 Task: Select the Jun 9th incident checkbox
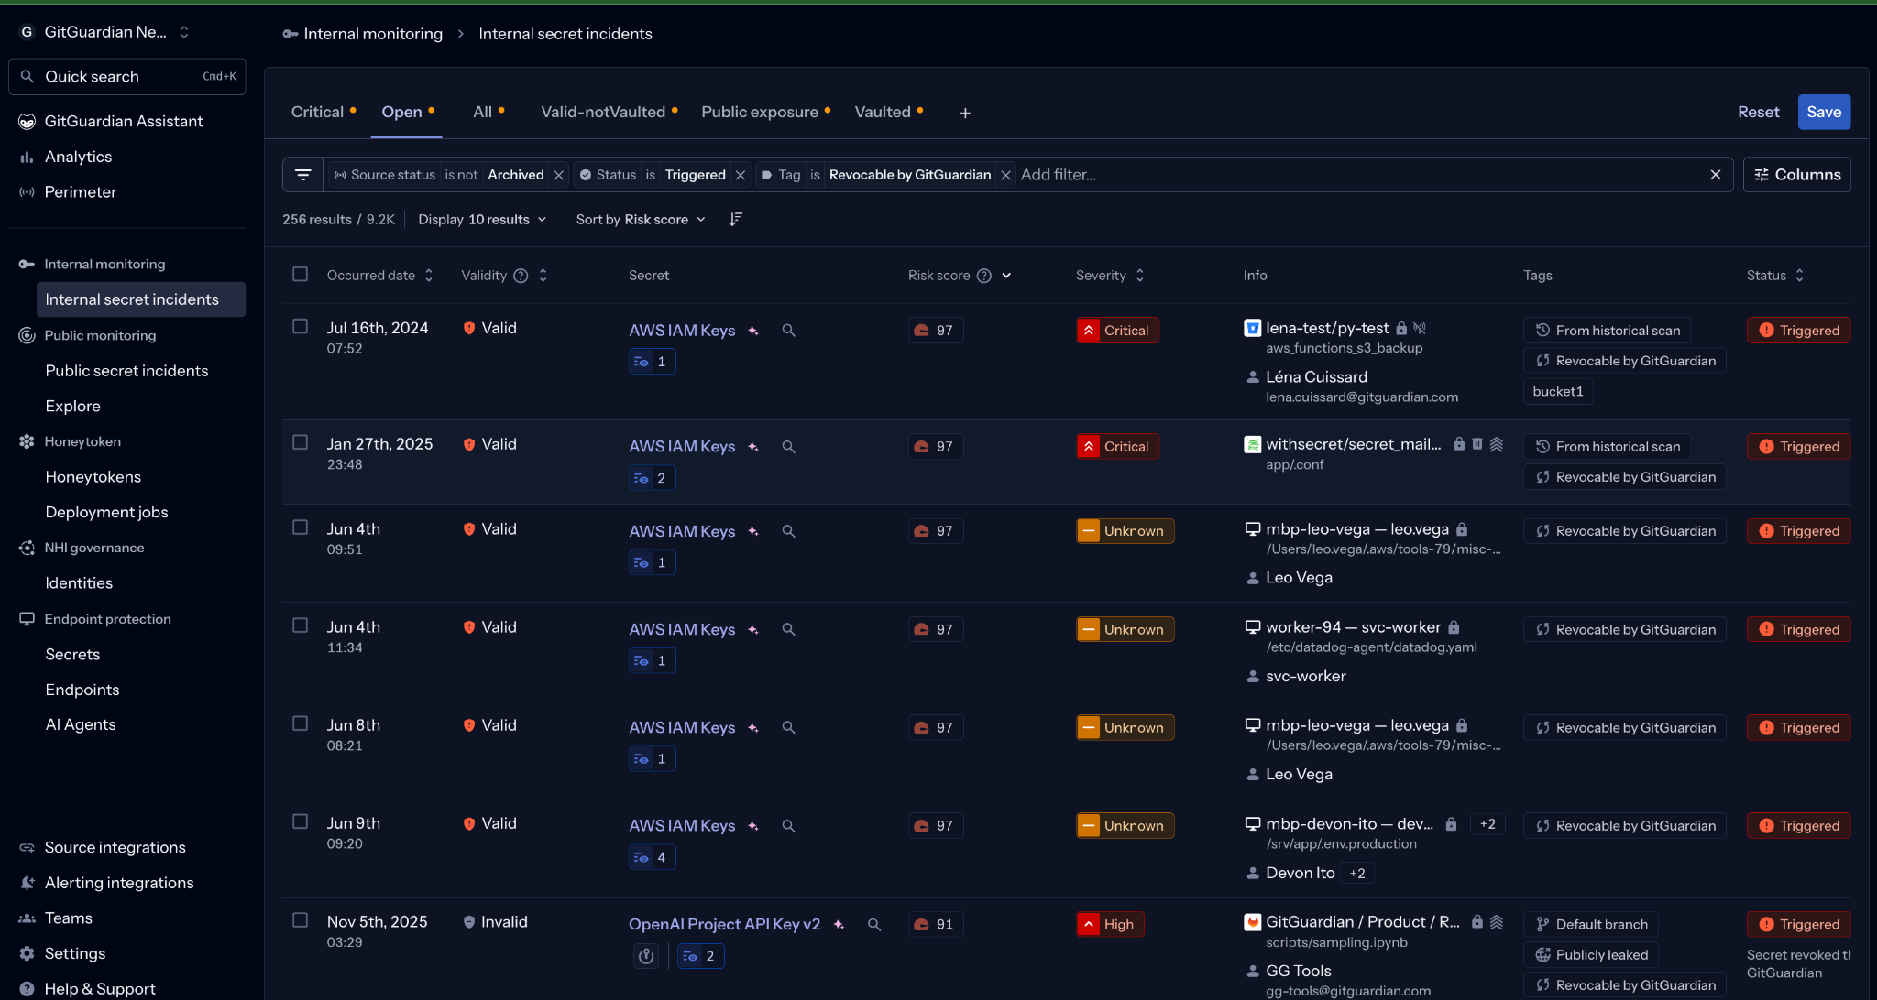(x=300, y=821)
